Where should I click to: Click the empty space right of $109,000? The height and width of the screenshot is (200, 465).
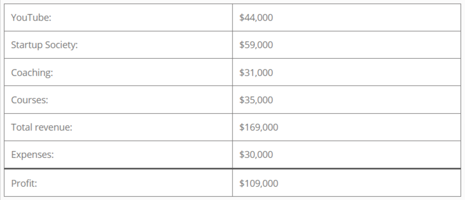pos(369,183)
